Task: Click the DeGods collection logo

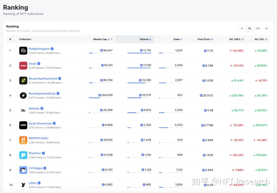Action: point(23,110)
